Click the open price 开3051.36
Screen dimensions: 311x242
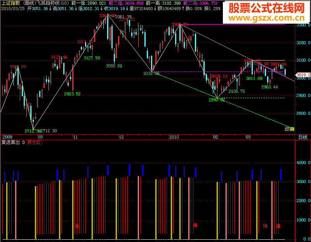point(38,9)
